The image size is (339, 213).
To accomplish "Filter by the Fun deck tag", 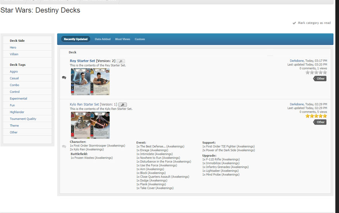I will tap(12, 105).
